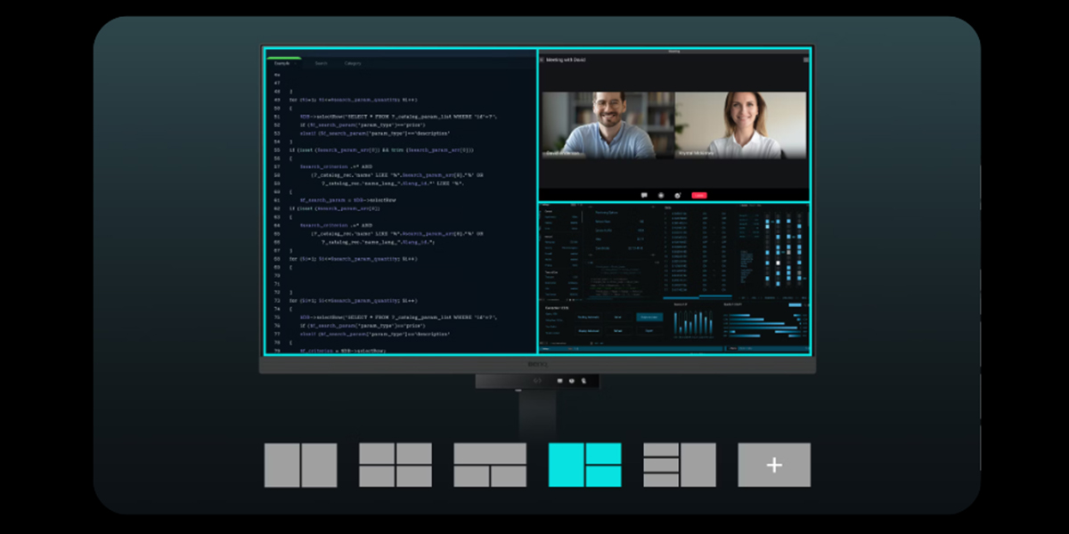
Task: Click the highlighted cyan three-pane layout
Action: tap(584, 465)
